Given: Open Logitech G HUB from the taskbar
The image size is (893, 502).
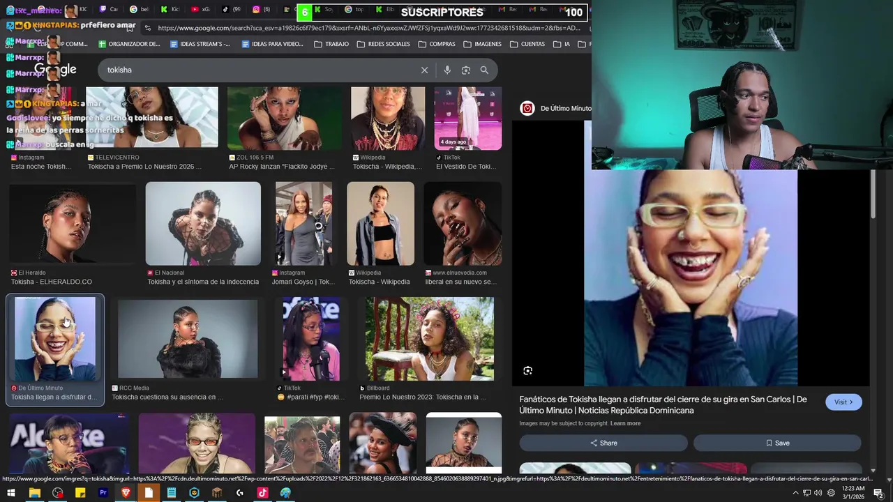Looking at the screenshot, I should (x=240, y=493).
